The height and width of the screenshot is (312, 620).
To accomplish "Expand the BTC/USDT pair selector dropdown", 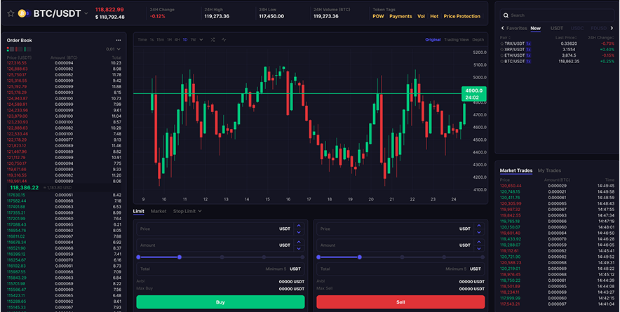I will [x=86, y=13].
